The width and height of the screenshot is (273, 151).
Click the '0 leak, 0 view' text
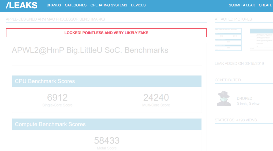(248, 104)
